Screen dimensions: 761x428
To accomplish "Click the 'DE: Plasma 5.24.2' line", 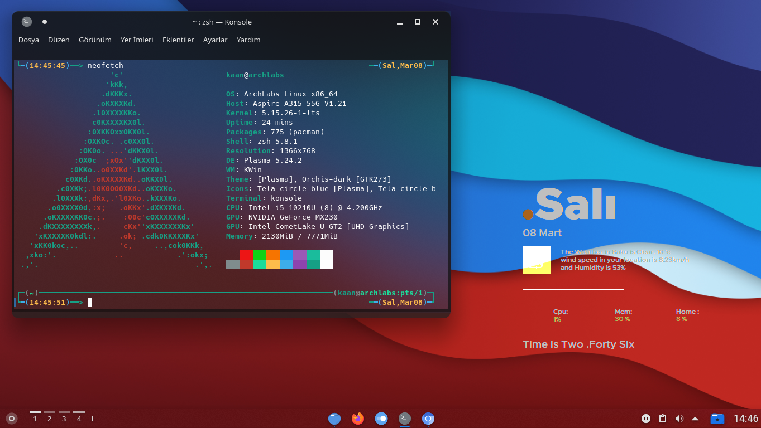I will 264,160.
